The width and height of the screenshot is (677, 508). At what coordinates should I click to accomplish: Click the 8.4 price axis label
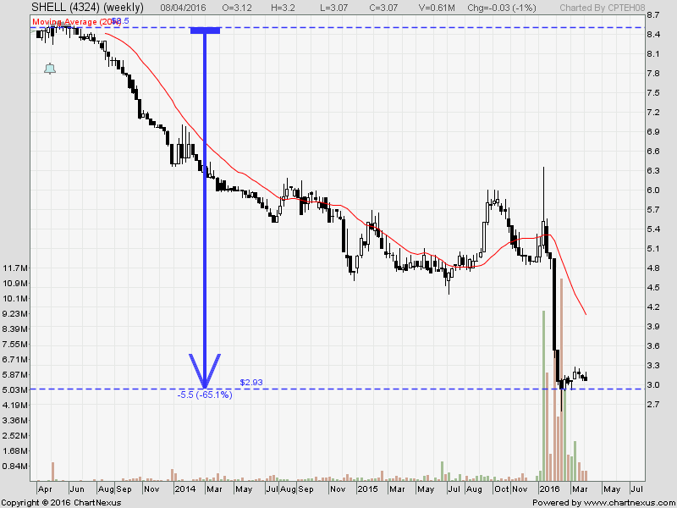tap(653, 35)
